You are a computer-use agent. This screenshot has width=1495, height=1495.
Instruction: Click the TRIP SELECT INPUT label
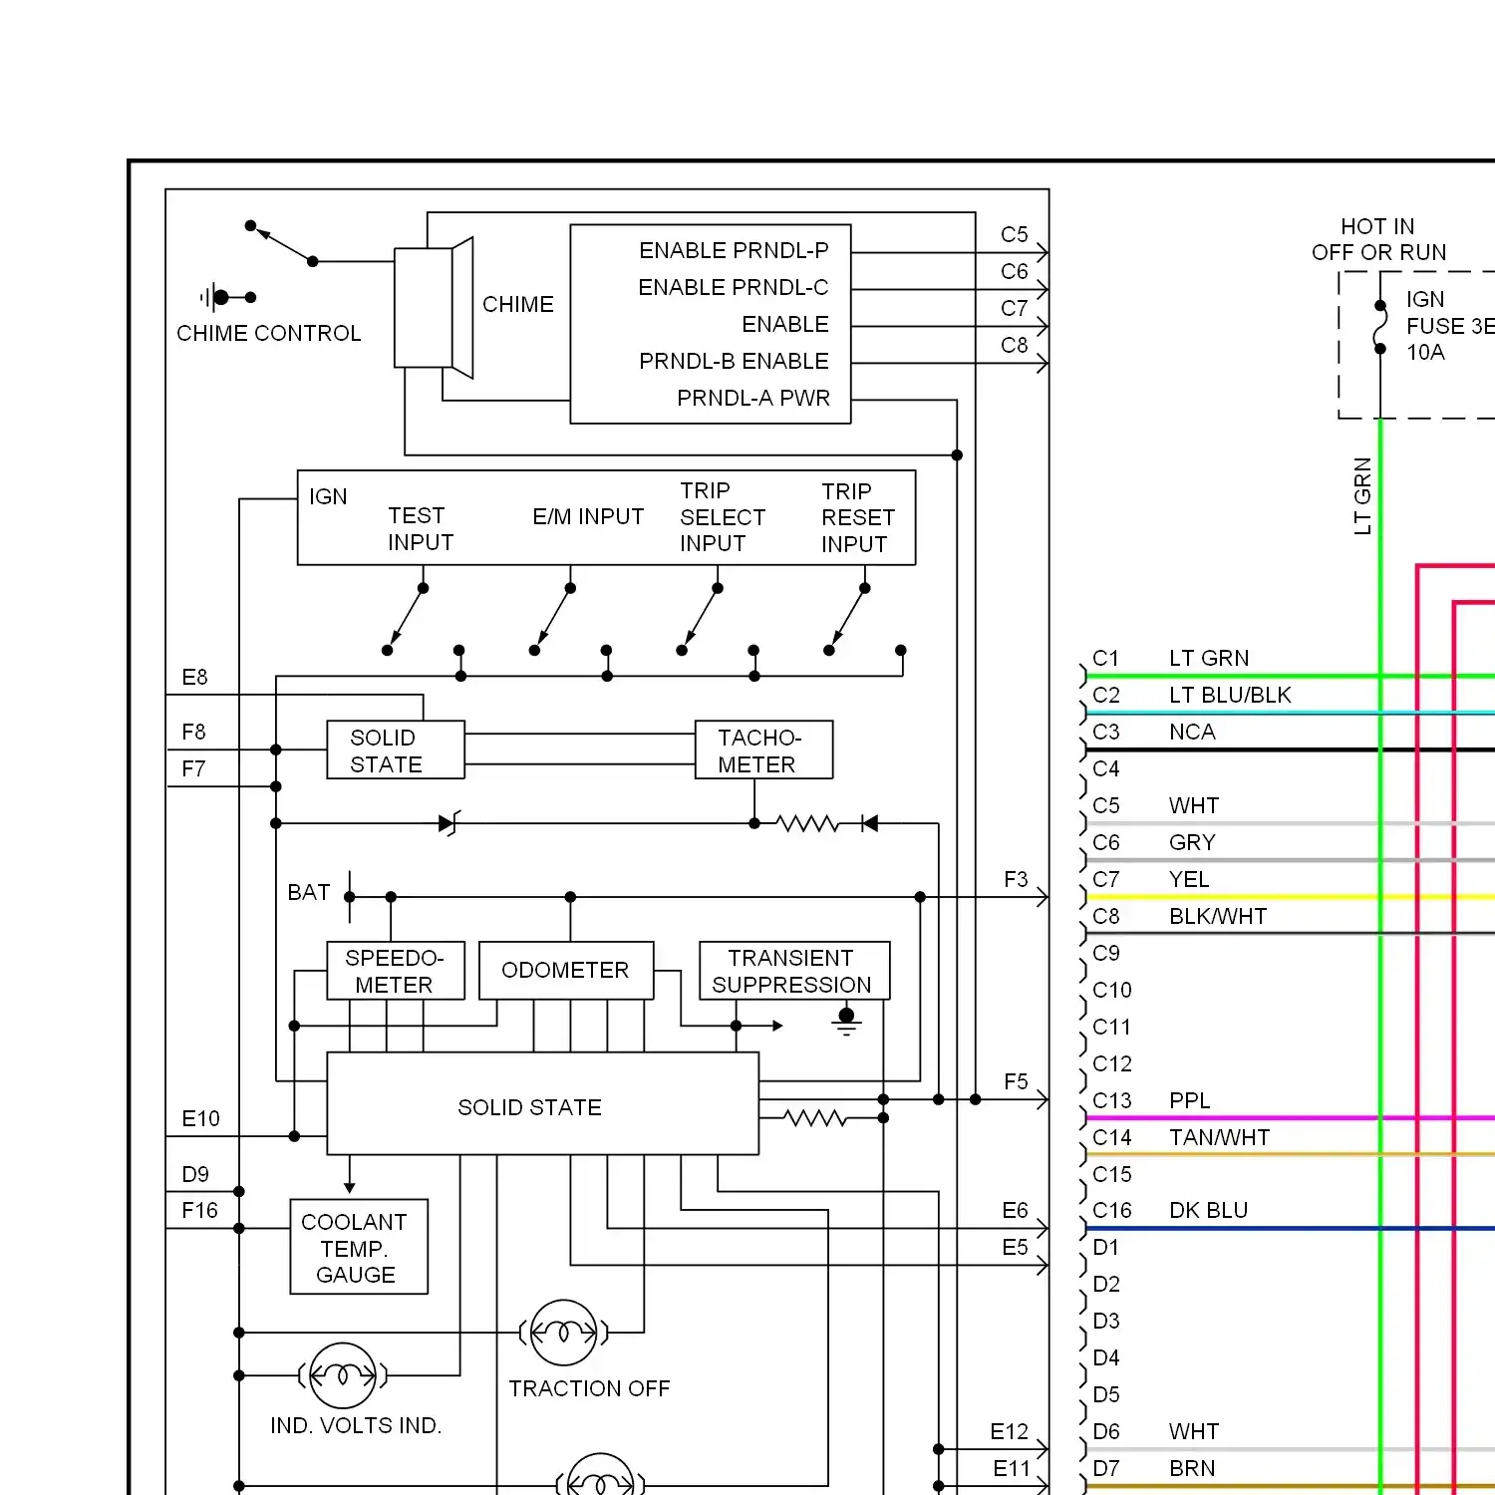click(x=723, y=516)
